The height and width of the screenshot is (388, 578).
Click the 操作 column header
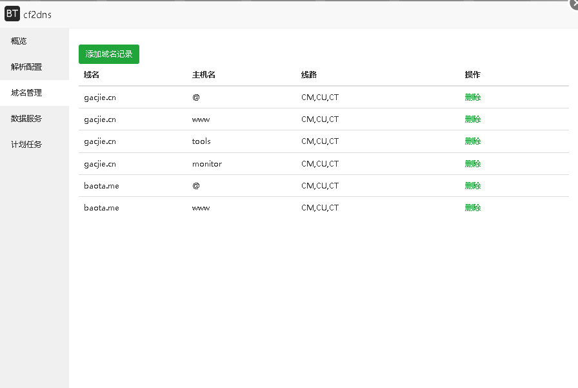(x=473, y=75)
